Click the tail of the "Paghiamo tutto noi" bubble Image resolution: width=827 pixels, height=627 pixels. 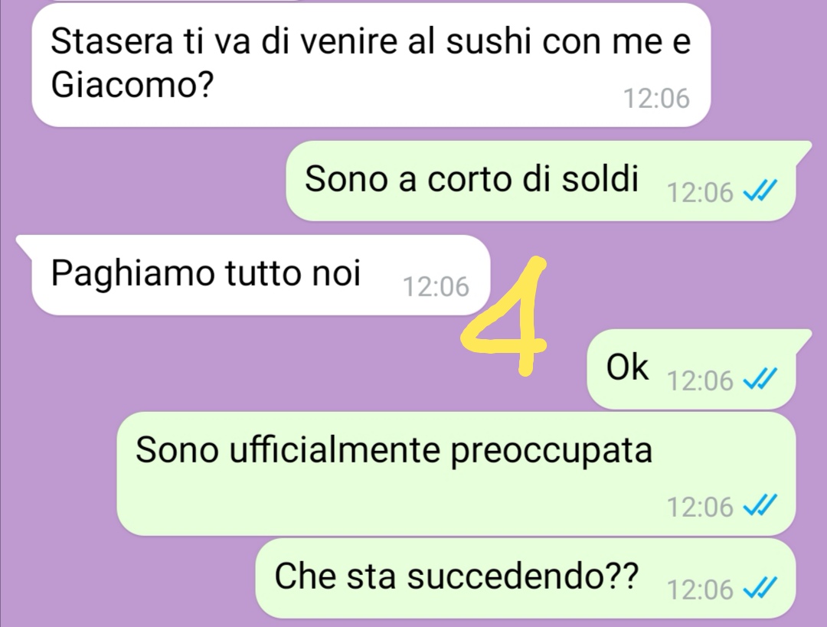pyautogui.click(x=25, y=242)
